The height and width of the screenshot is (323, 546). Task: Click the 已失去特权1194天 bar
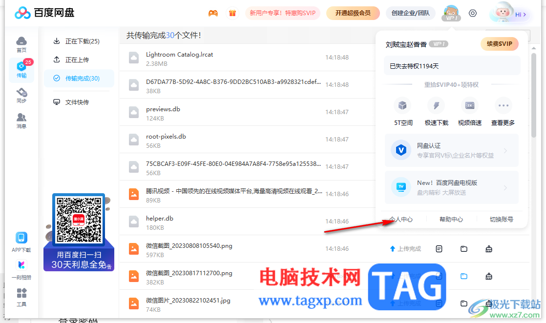point(452,66)
